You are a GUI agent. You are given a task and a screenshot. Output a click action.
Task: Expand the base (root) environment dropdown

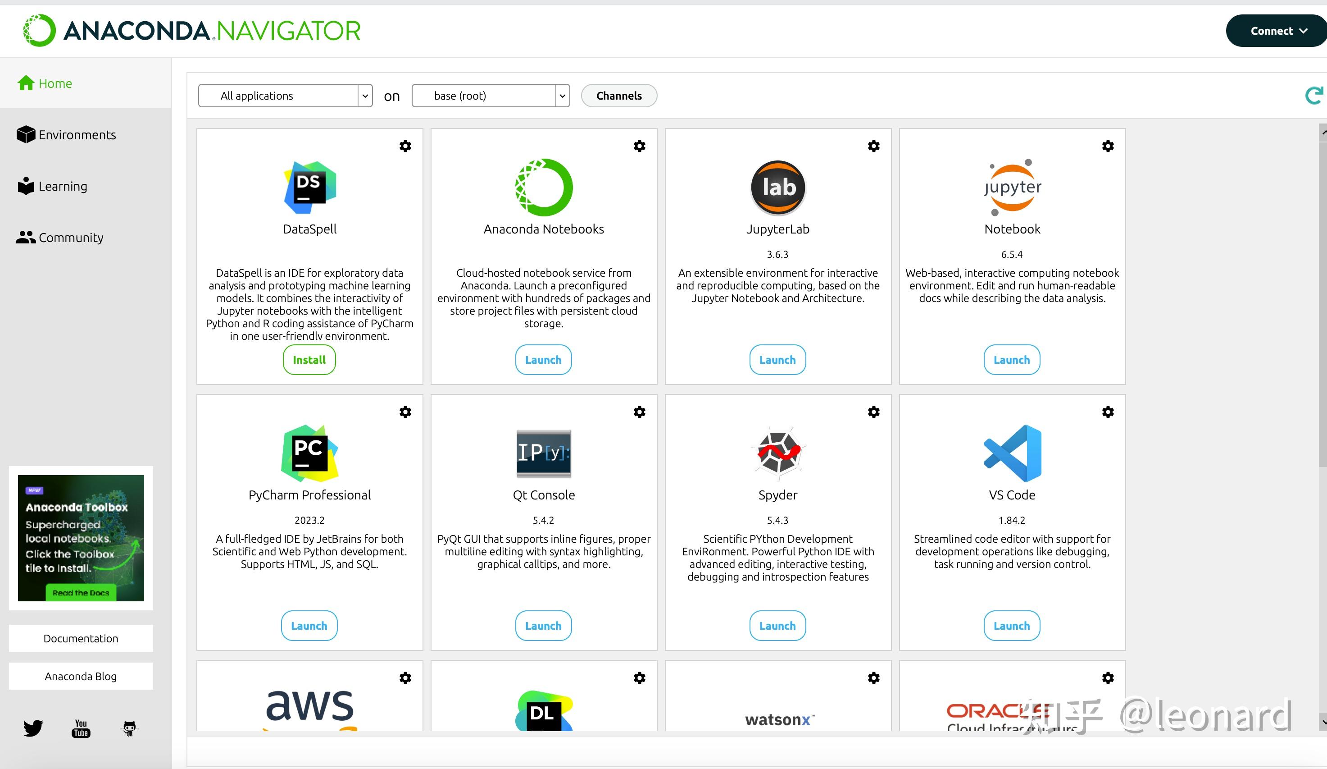490,96
